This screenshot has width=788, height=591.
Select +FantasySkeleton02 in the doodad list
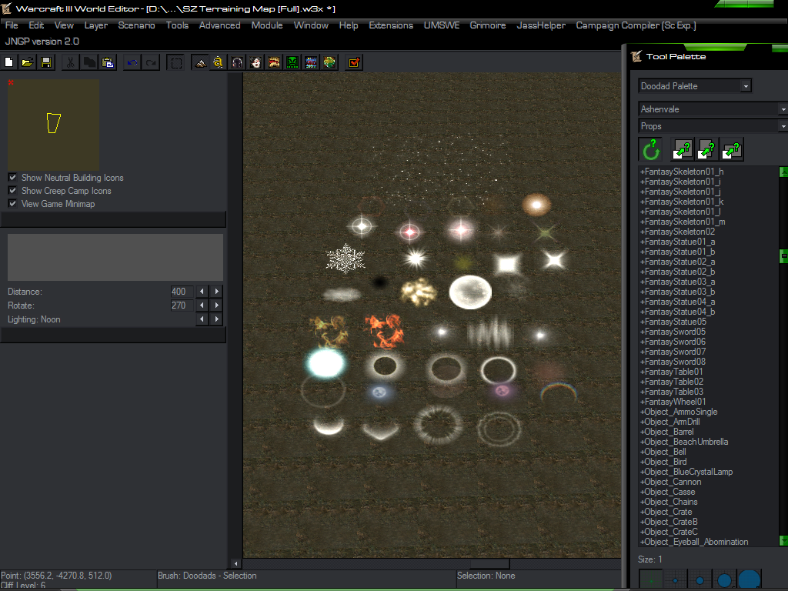click(x=677, y=232)
